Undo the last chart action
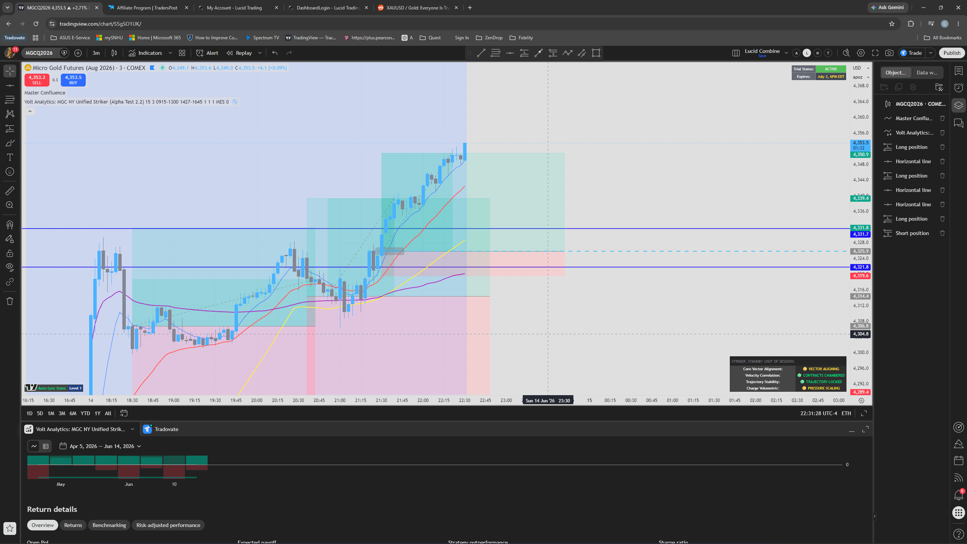Viewport: 967px width, 544px height. tap(275, 53)
